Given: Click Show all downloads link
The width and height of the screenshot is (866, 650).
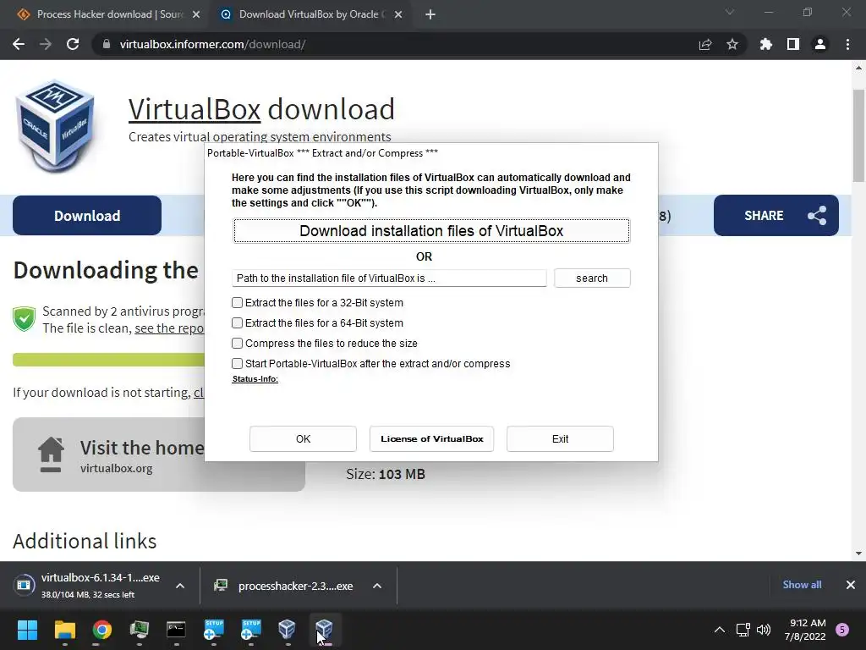Looking at the screenshot, I should coord(802,585).
